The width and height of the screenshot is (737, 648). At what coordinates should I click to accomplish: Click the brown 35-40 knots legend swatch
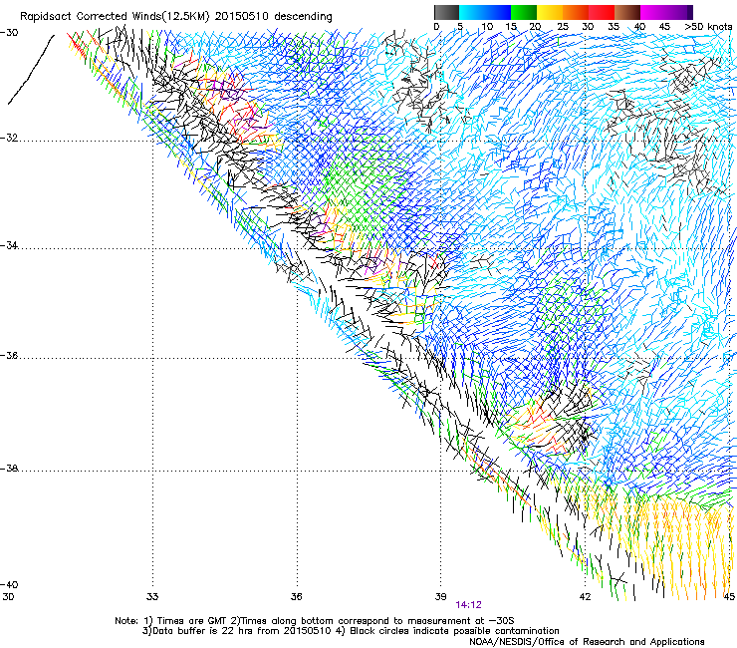click(627, 12)
